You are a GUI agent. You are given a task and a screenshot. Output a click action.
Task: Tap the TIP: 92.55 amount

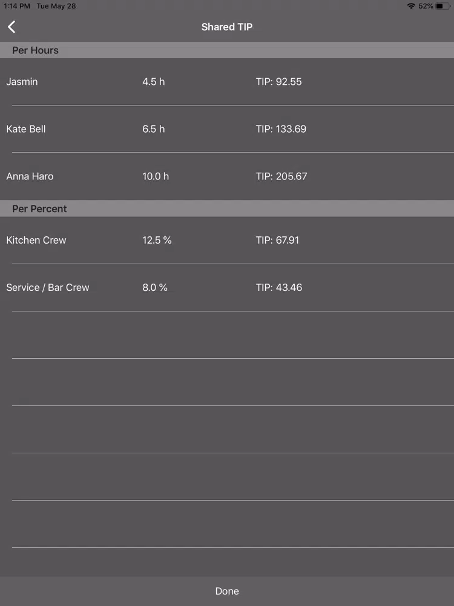278,82
